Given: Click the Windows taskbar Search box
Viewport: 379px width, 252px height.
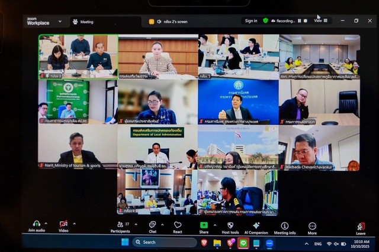Looking at the screenshot, I should (164, 242).
